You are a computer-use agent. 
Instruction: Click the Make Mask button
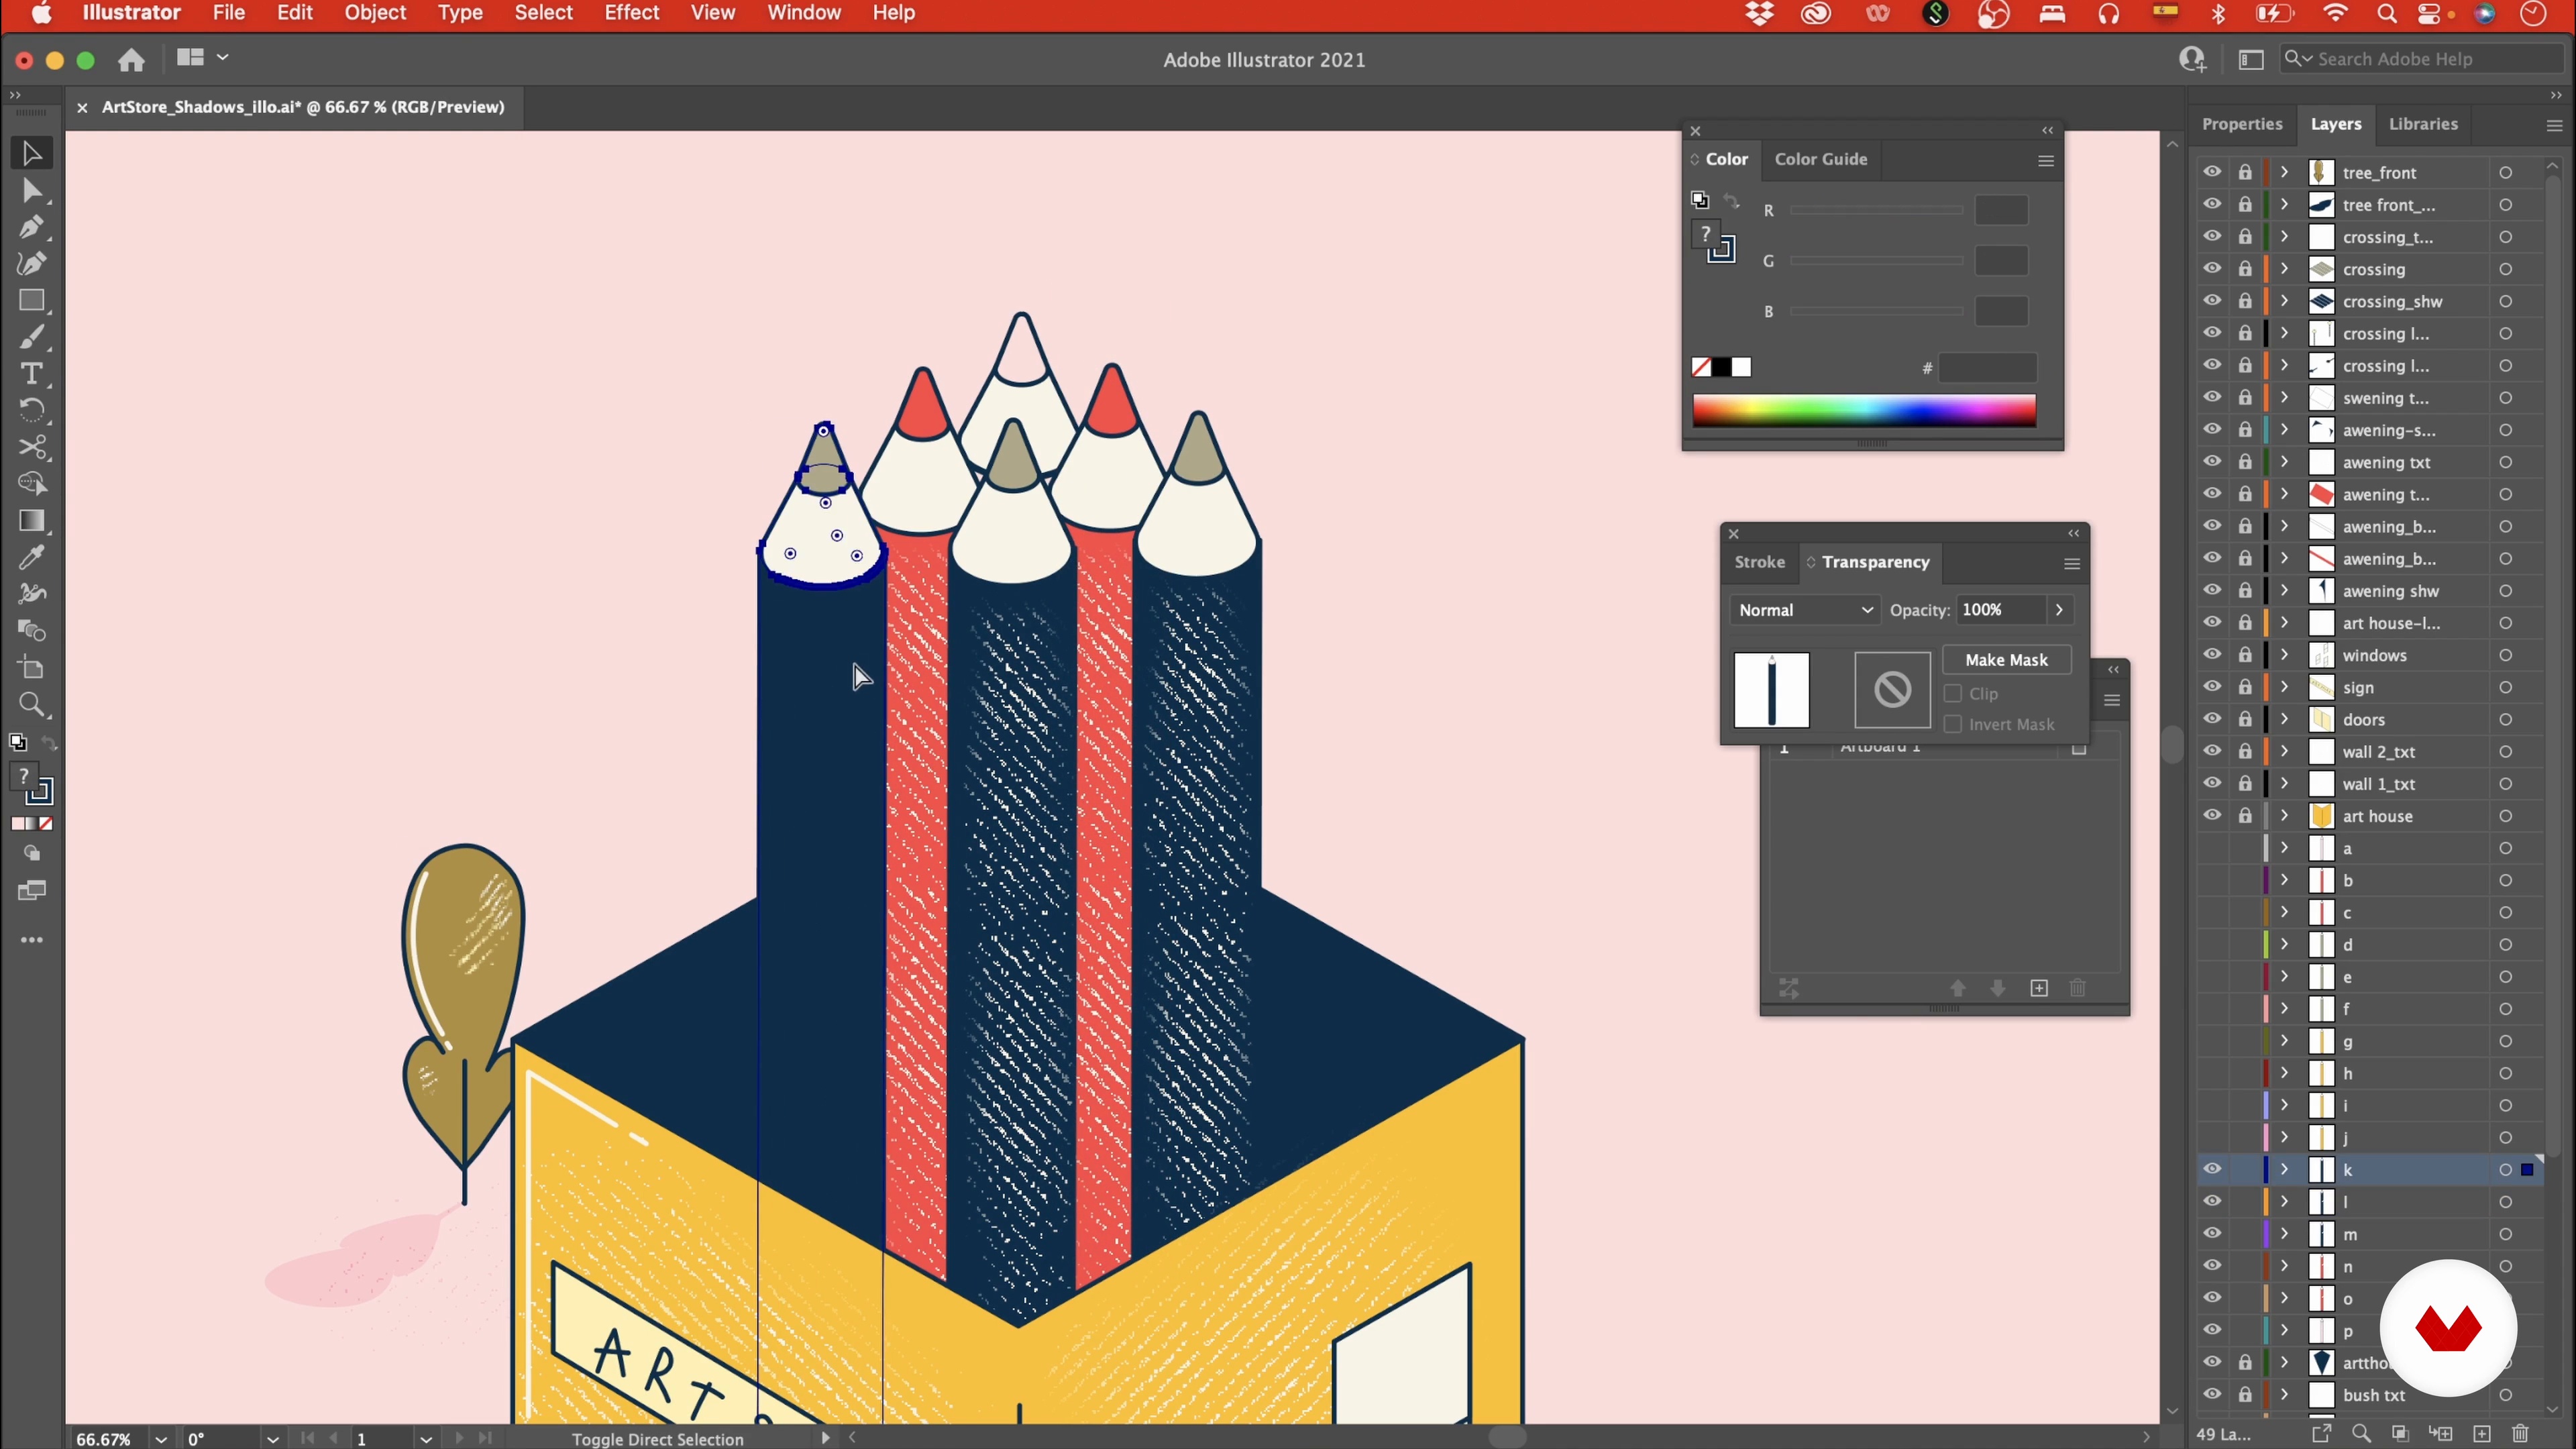(x=2006, y=660)
